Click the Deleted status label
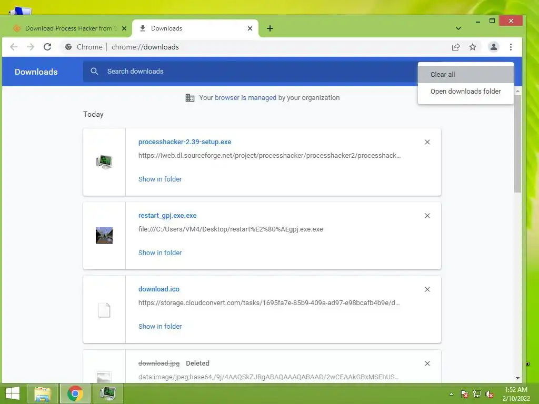Screen dimensions: 539x404 (198, 363)
